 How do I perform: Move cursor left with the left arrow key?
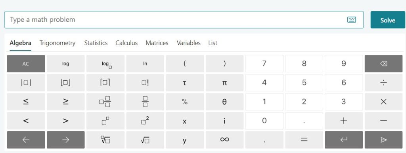pyautogui.click(x=26, y=140)
